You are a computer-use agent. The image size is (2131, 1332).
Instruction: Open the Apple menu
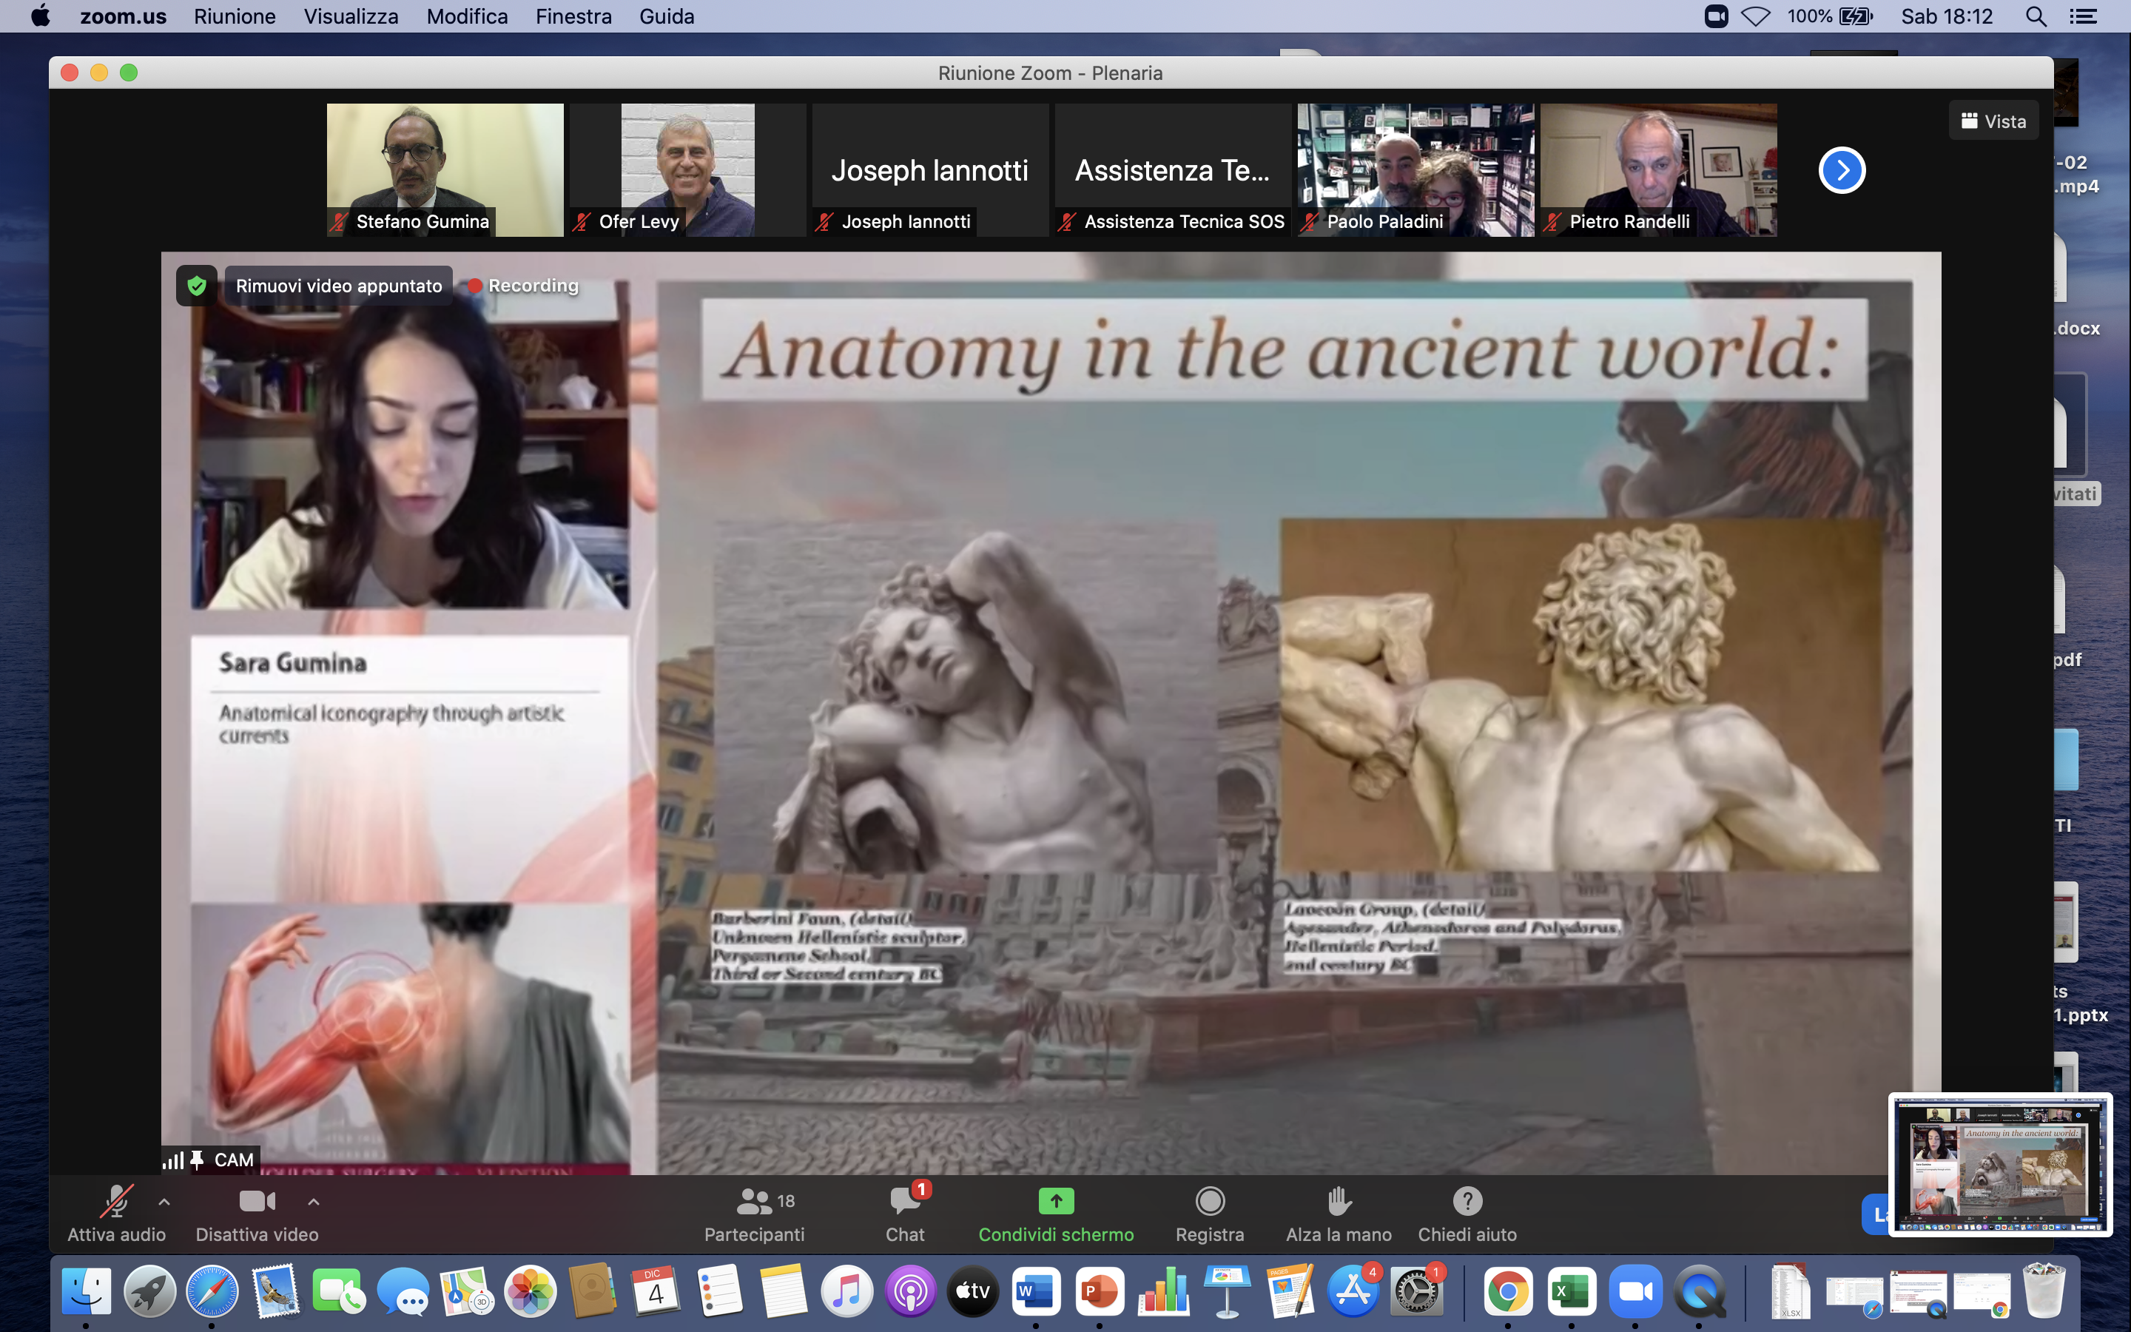tap(41, 16)
